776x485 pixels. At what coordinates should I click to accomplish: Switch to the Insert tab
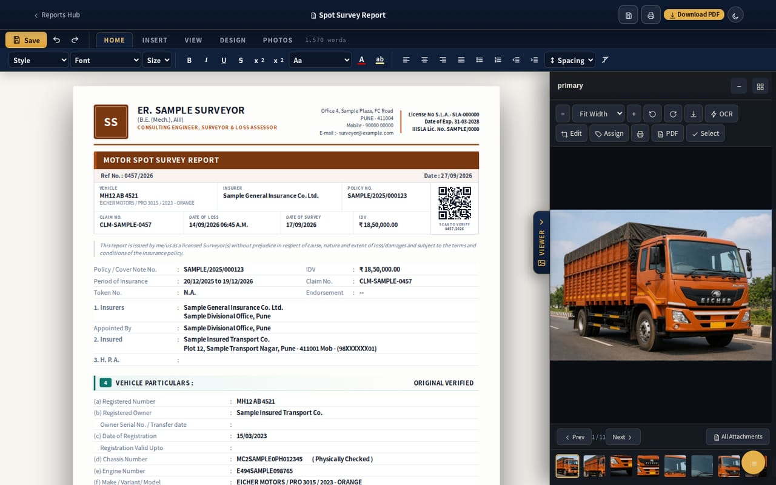(155, 40)
